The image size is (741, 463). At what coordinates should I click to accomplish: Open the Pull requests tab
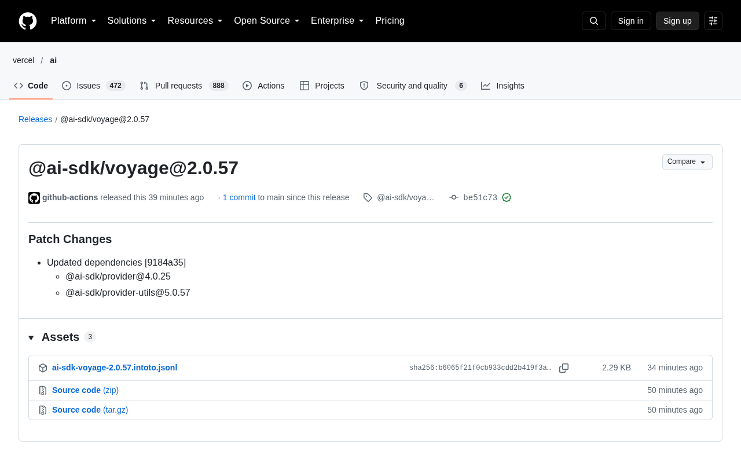(184, 86)
